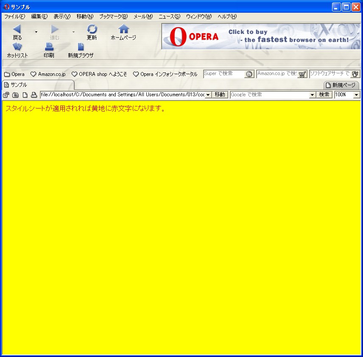
Task: Expand the Back button history dropdown arrow
Action: coord(36,32)
